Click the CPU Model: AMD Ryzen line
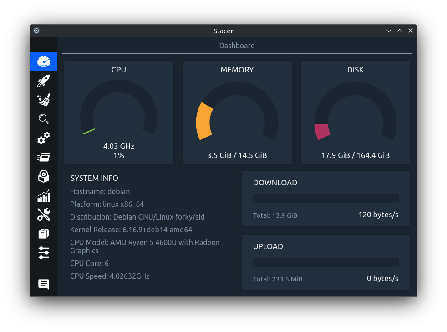This screenshot has height=332, width=447. 145,246
